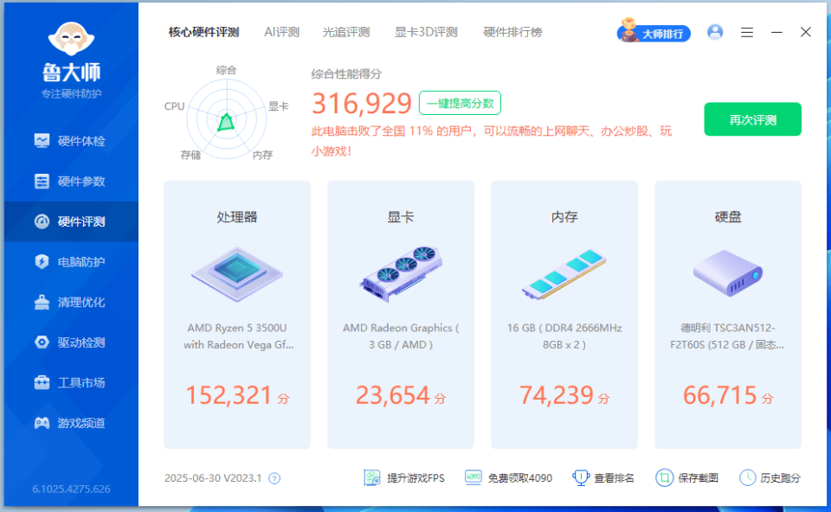Screen dimensions: 831x512
Task: Switch to the 光追评测 tab
Action: point(346,32)
